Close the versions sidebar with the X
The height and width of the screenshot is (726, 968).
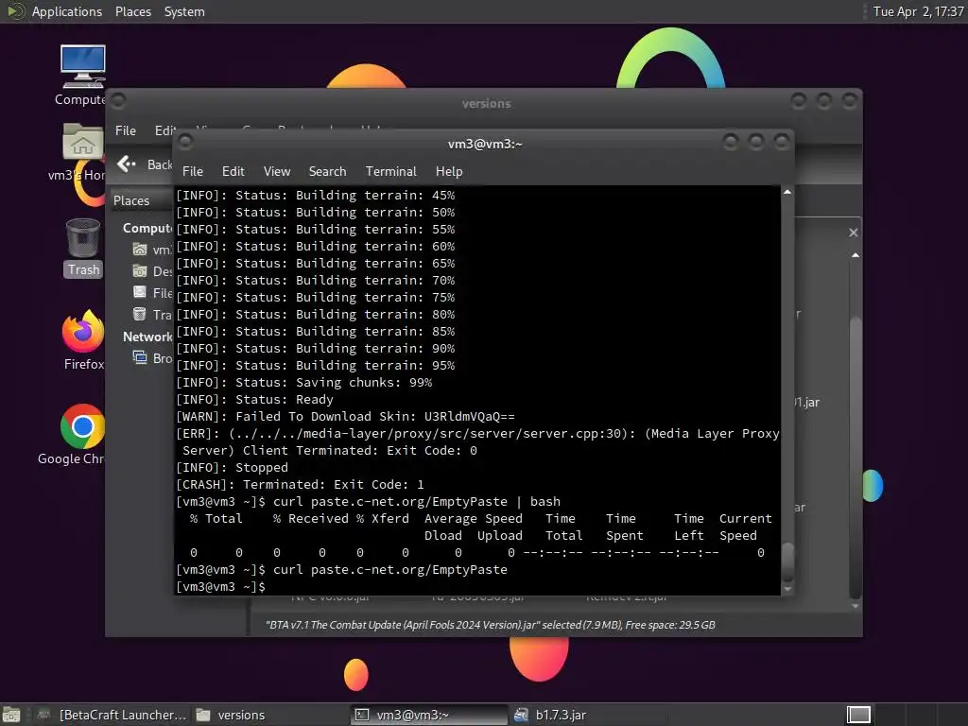854,233
